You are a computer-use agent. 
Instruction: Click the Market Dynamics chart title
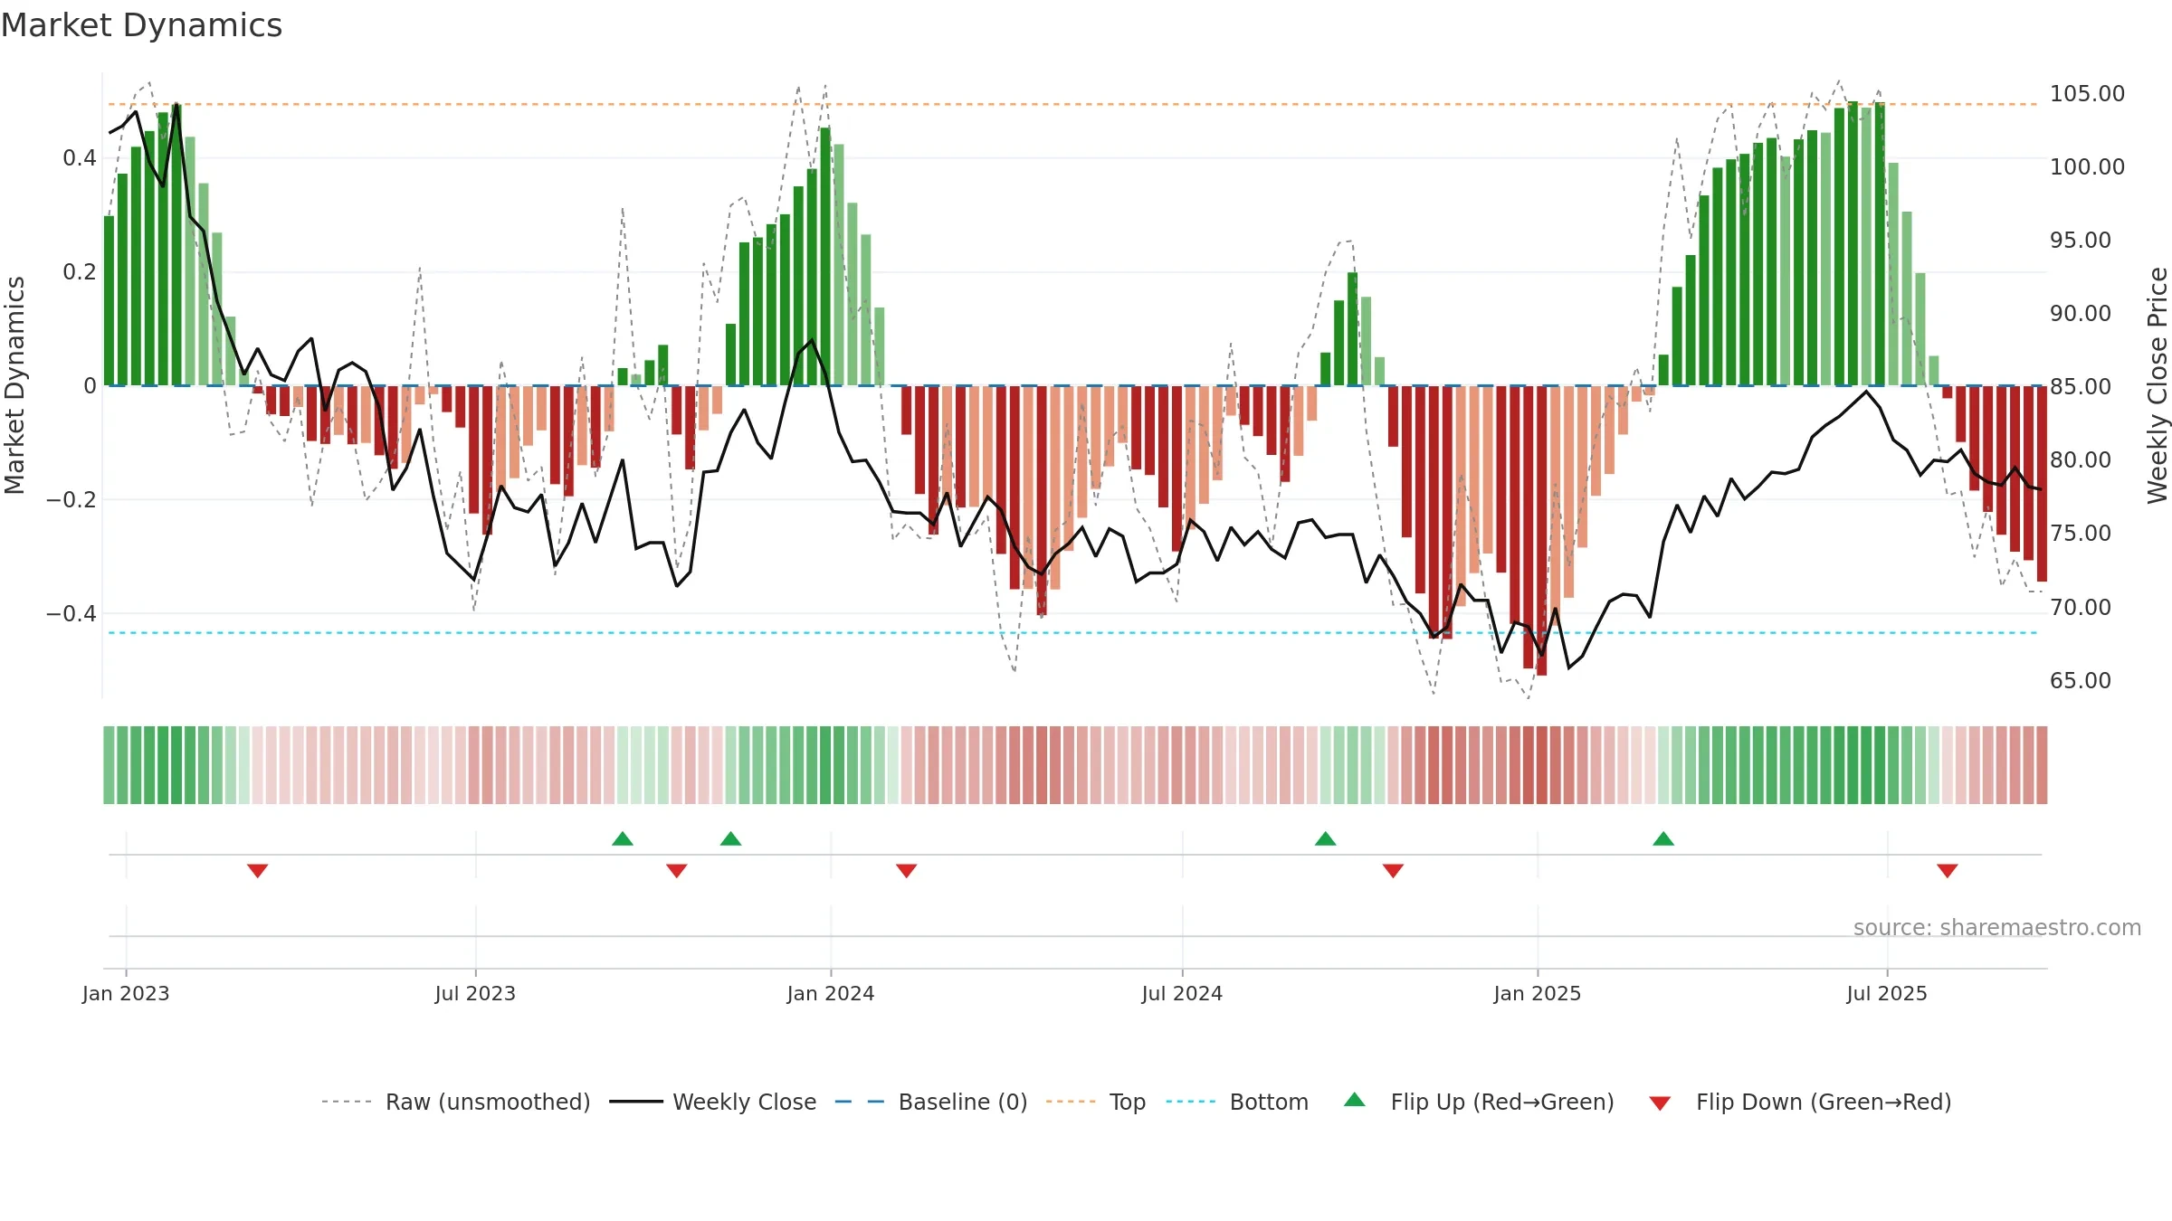[142, 25]
